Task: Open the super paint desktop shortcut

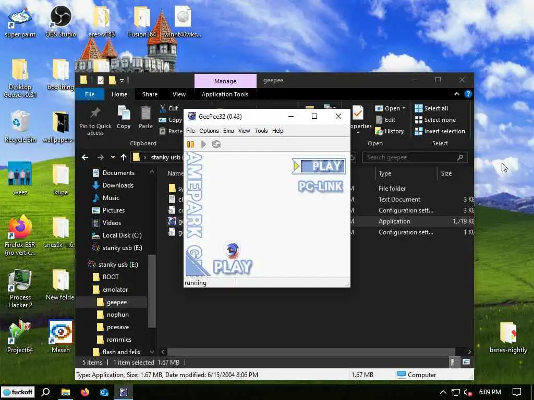Action: [20, 21]
